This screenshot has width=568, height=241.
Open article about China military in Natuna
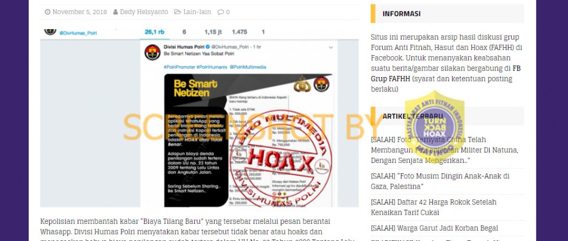[x=444, y=150]
